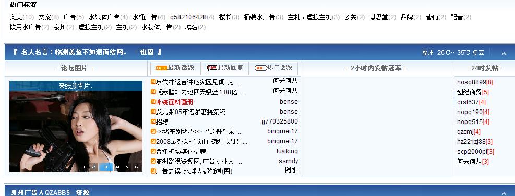Select the 奥美 hot tag
The width and height of the screenshot is (515, 196).
[16, 17]
